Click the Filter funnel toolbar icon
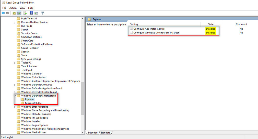The height and width of the screenshot is (139, 258). (43, 13)
